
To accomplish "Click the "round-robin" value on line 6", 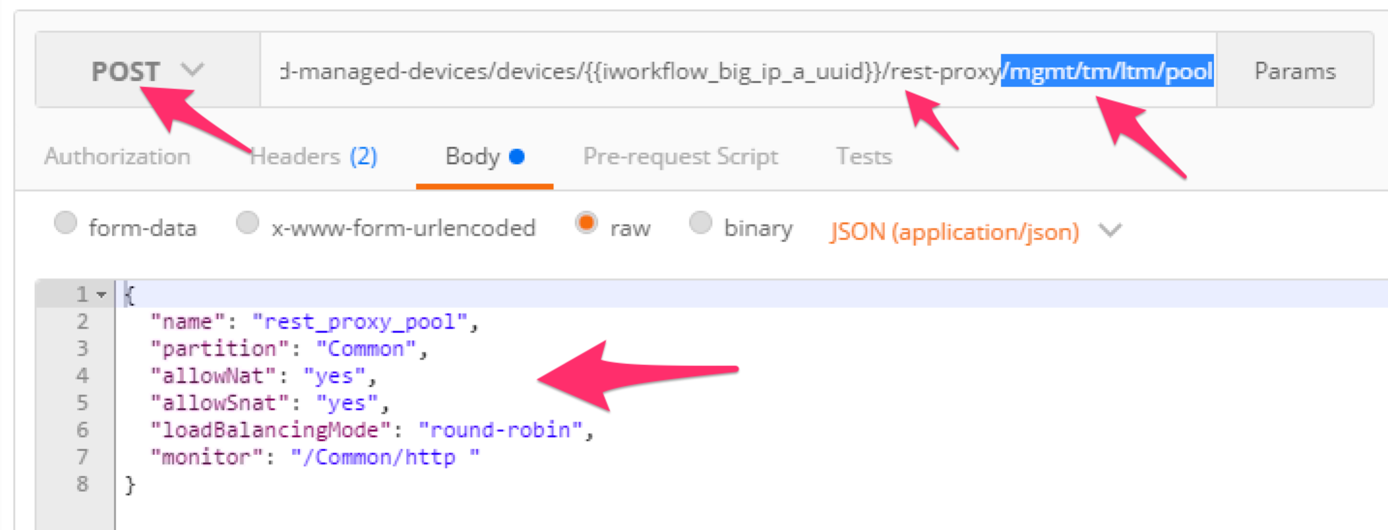I will (500, 430).
